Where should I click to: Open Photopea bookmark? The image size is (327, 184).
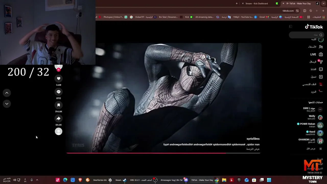click(115, 17)
